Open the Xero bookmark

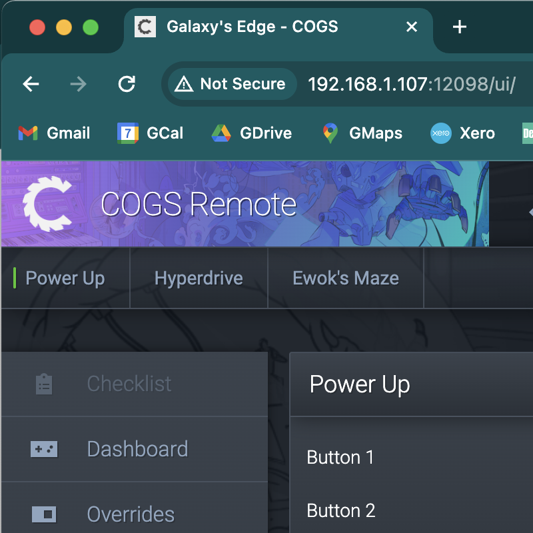tap(462, 133)
